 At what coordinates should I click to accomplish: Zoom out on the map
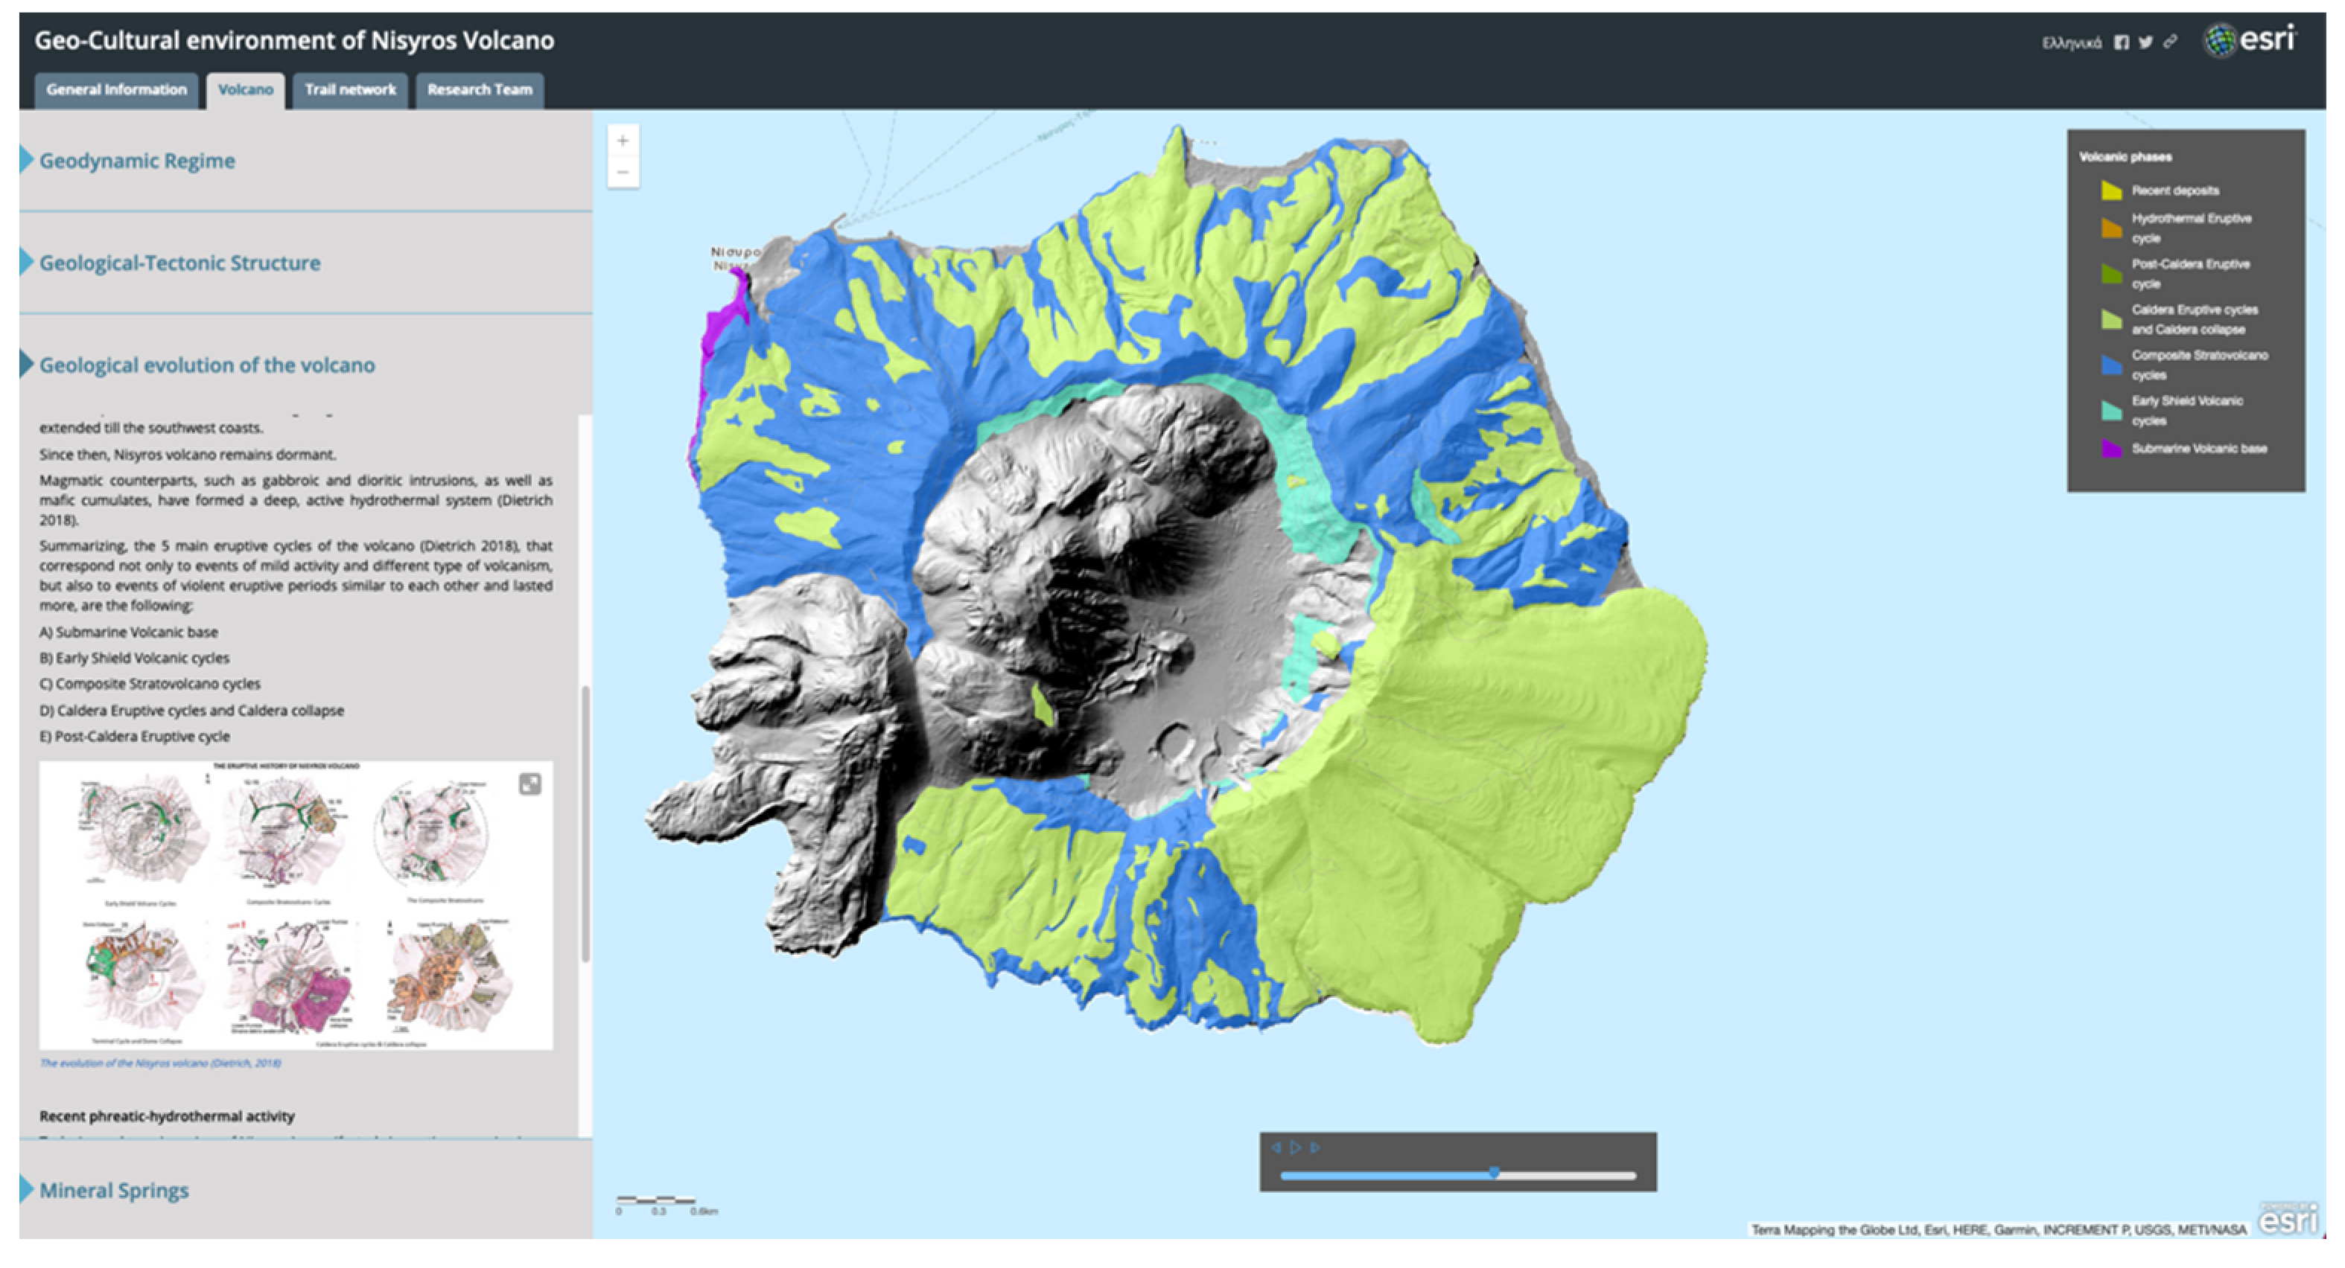623,172
